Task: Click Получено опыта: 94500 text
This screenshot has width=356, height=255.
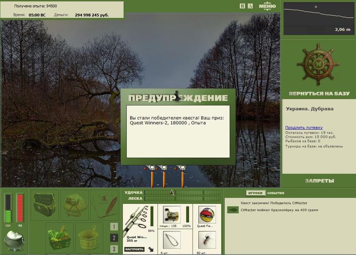Action: click(36, 6)
